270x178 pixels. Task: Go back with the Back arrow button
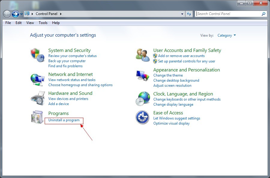coord(7,14)
